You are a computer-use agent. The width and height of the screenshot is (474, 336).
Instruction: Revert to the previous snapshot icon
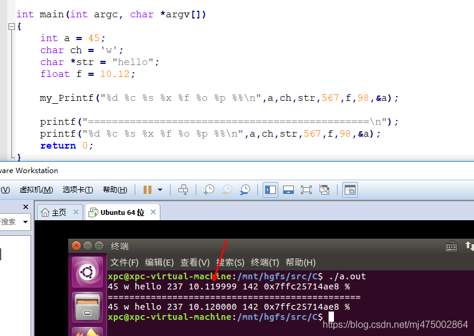tap(227, 190)
